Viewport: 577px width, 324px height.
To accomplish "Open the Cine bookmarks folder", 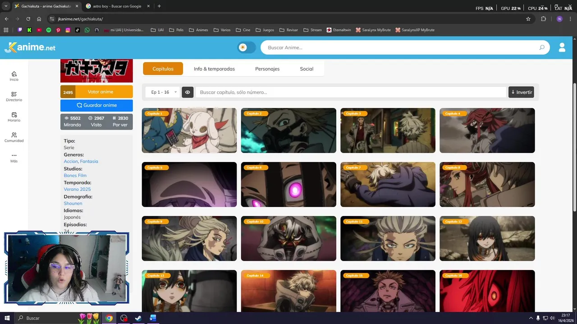I will [x=243, y=30].
